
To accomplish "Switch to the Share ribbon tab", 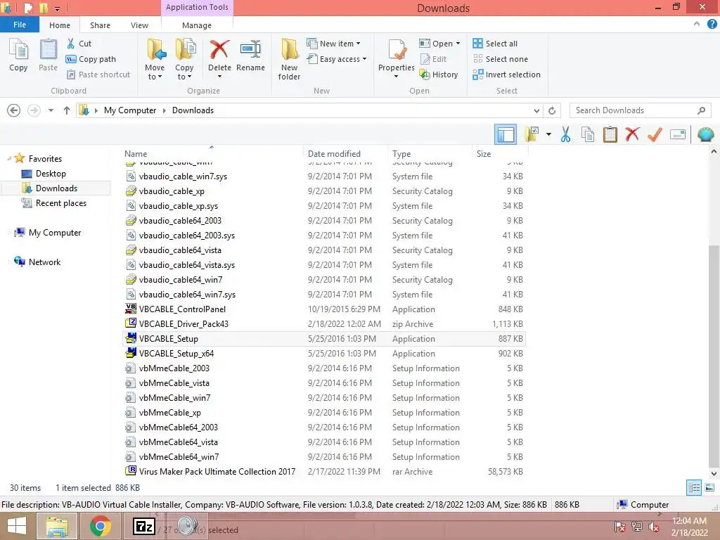I will click(x=100, y=25).
